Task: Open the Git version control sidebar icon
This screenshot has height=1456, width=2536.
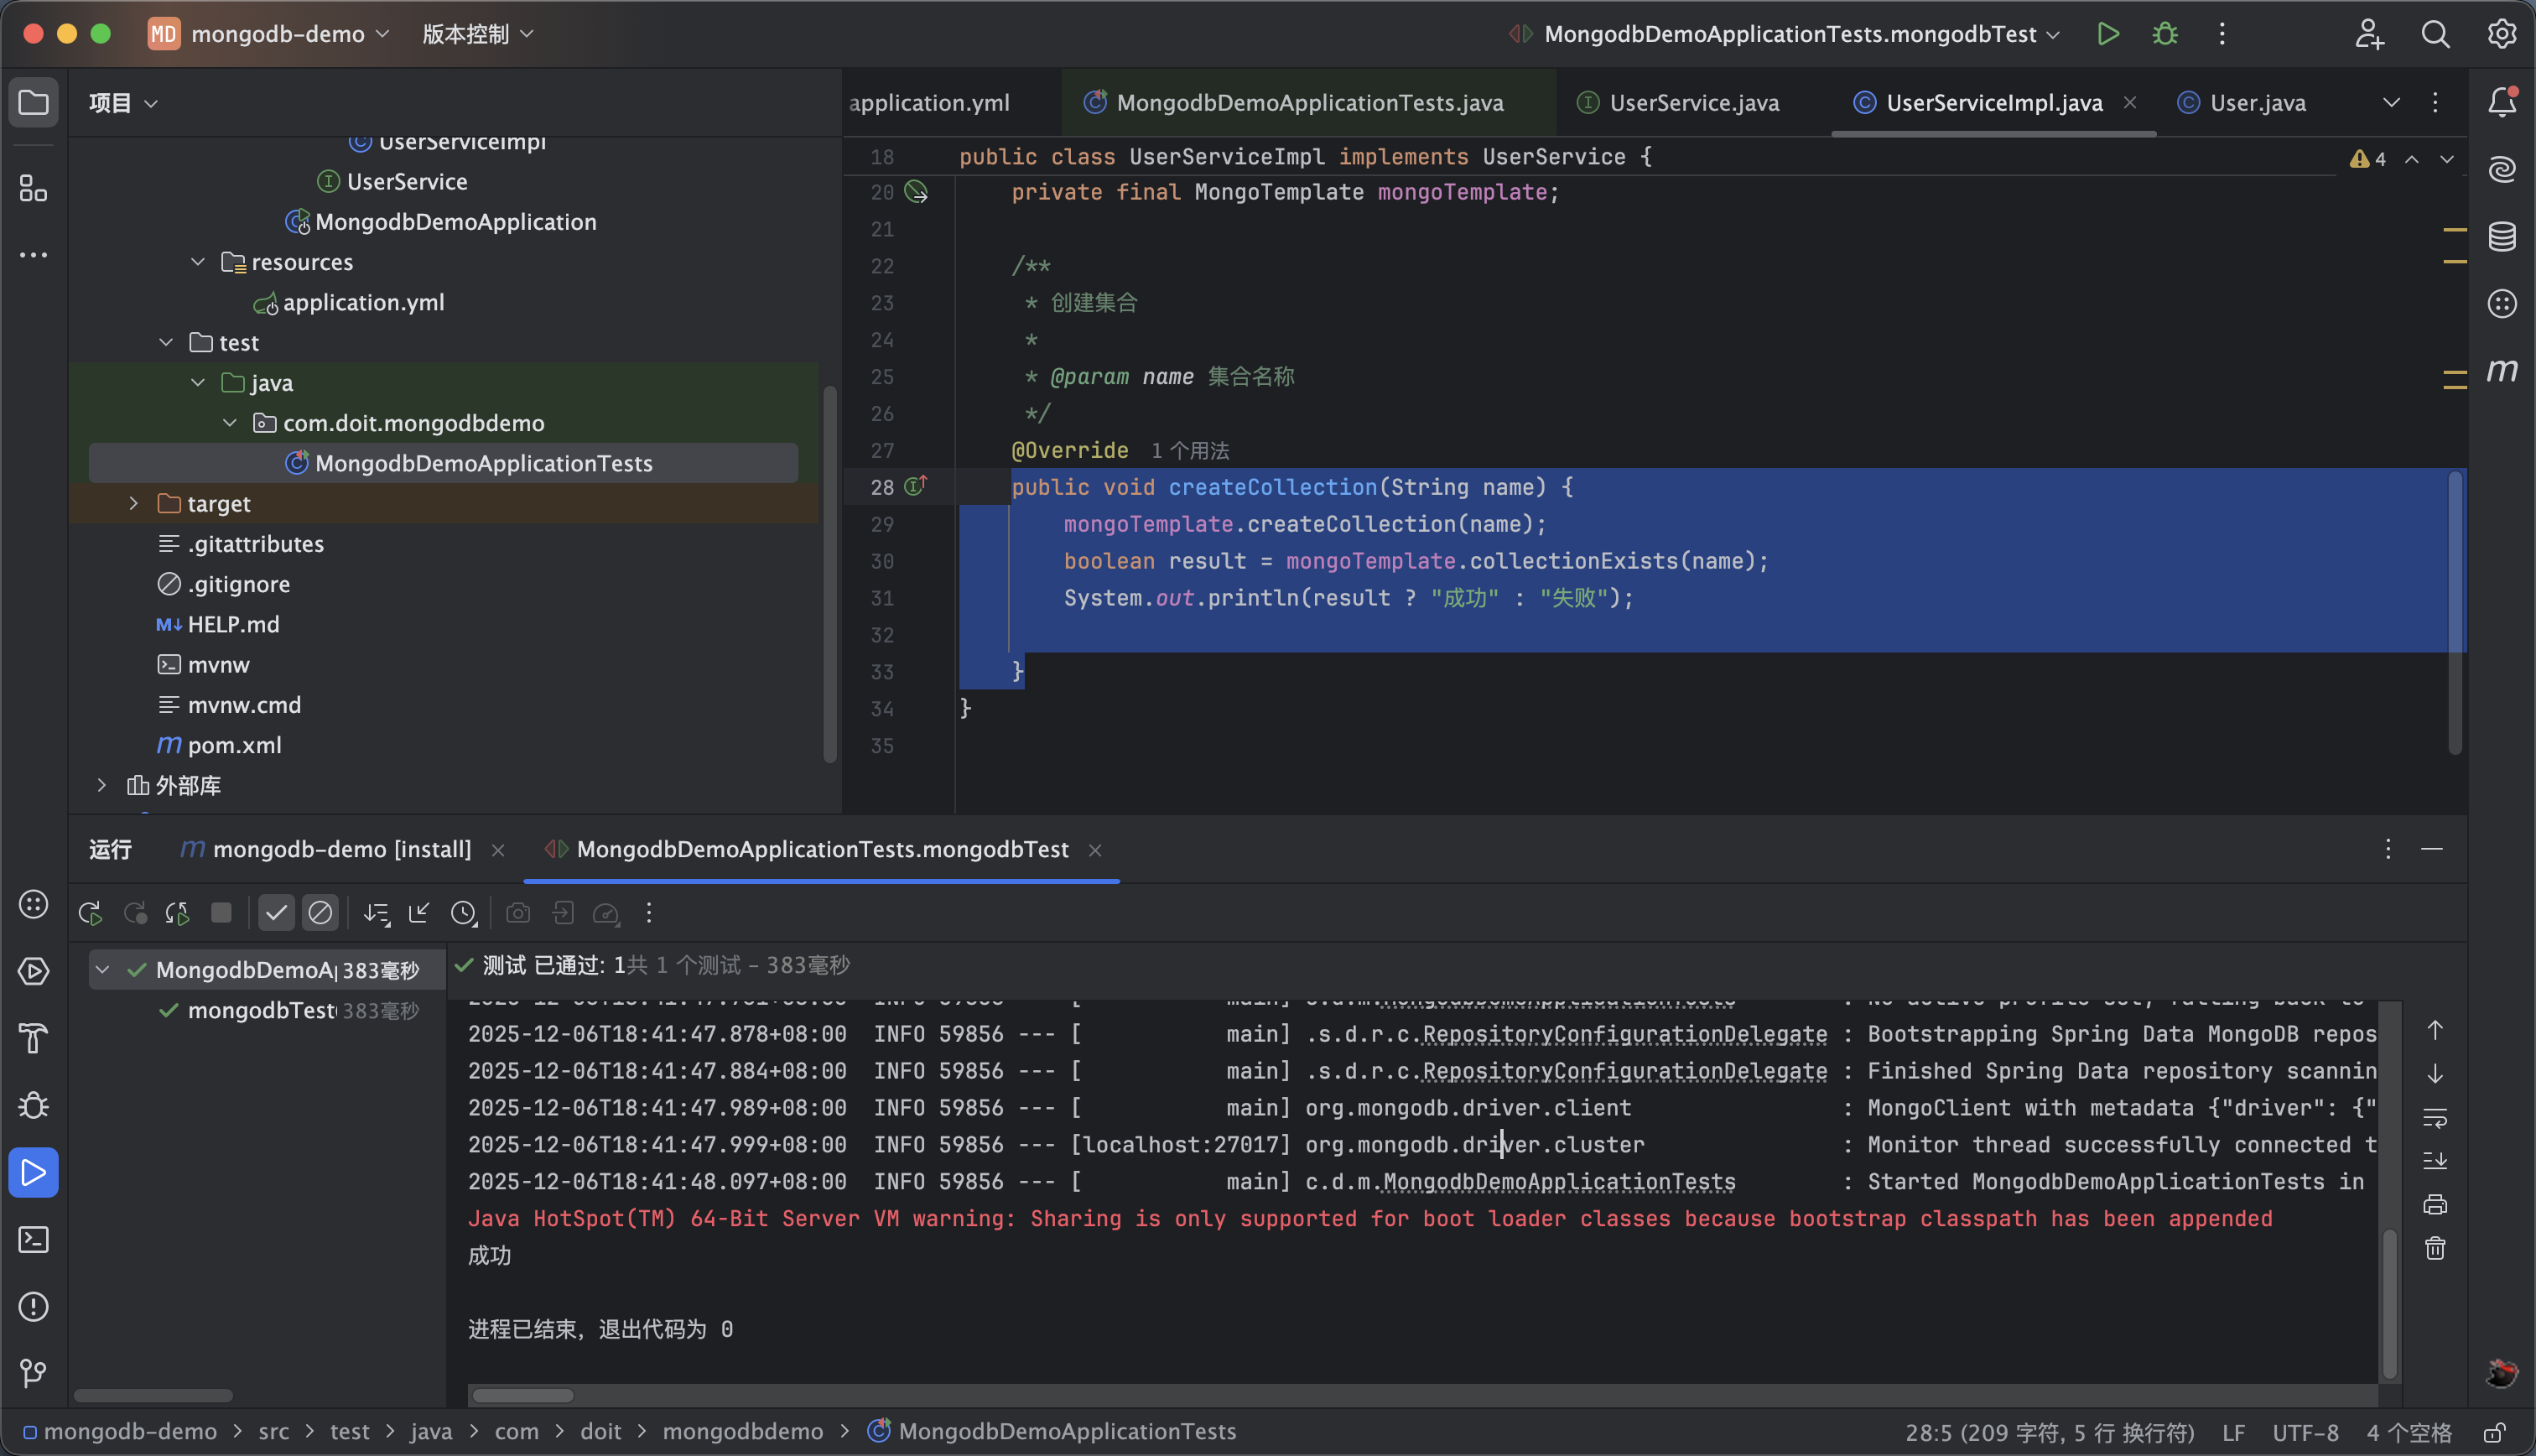Action: (x=33, y=1373)
